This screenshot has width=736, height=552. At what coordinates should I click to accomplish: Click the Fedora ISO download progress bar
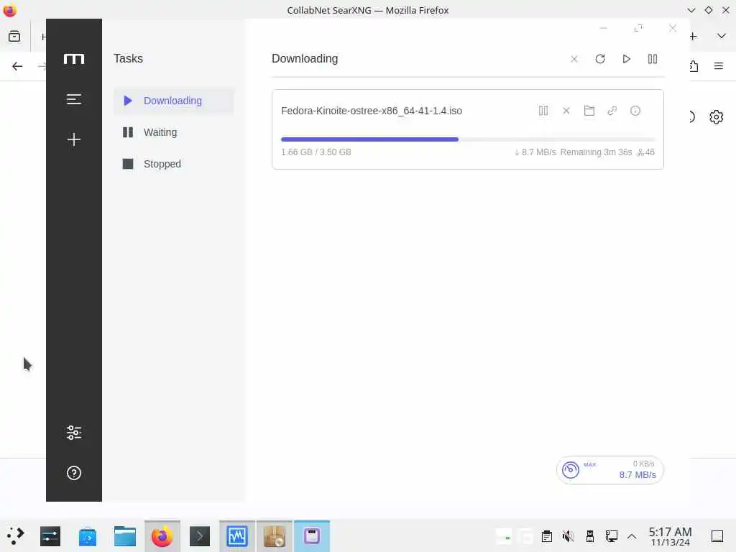point(467,139)
